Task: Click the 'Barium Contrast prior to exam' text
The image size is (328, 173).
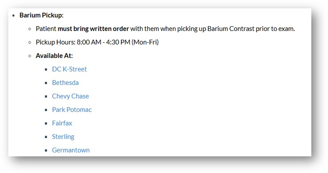Action: pyautogui.click(x=251, y=29)
